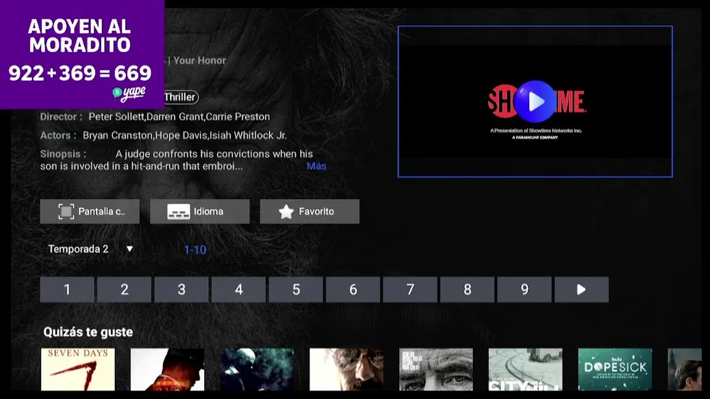Click the Yape logo in purple banner
Screen dimensions: 710x399
point(129,93)
